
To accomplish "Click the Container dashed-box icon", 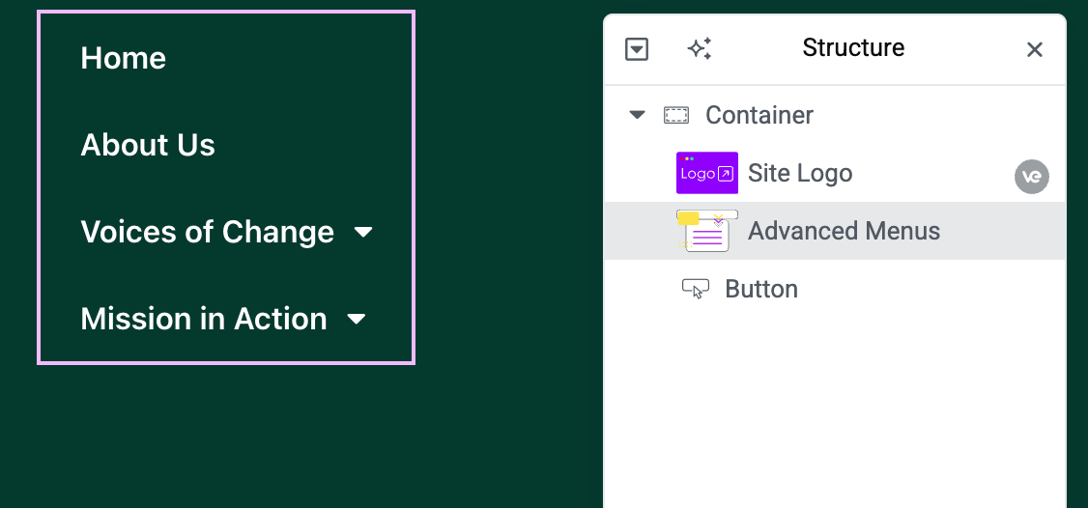I will (675, 115).
